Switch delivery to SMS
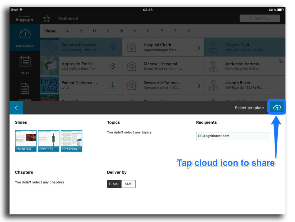This screenshot has width=295, height=222. pyautogui.click(x=128, y=184)
